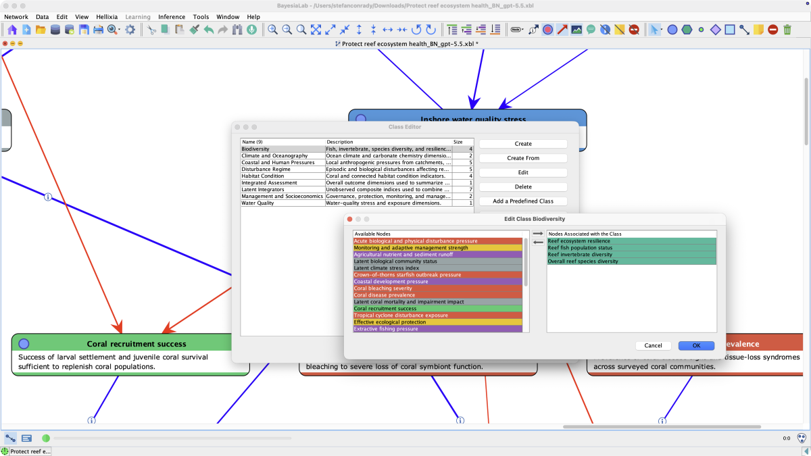
Task: Open the Network menu
Action: tap(16, 17)
